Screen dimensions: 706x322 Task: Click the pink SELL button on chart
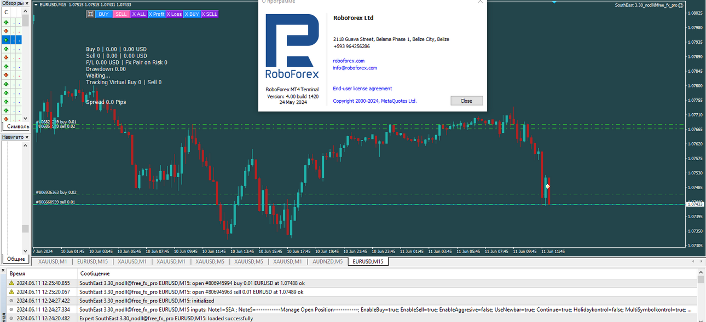point(121,14)
